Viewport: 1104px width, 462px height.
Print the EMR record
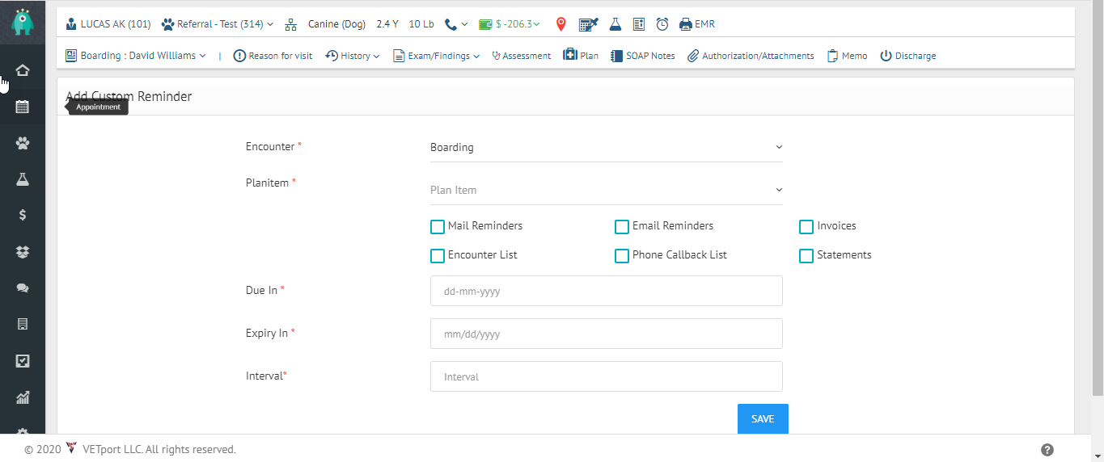click(x=697, y=24)
